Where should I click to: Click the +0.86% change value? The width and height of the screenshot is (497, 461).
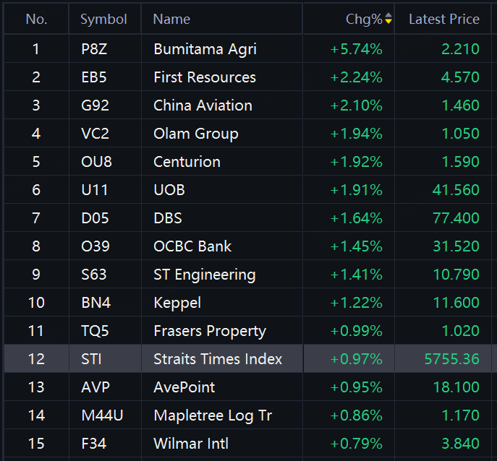coord(356,415)
